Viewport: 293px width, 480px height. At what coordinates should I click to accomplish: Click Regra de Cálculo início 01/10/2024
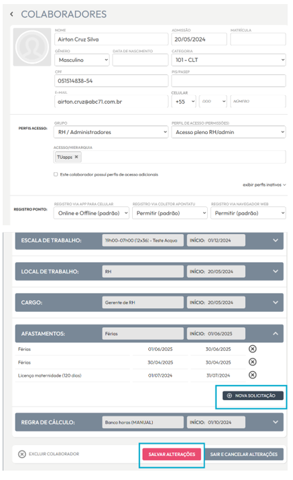click(x=216, y=422)
